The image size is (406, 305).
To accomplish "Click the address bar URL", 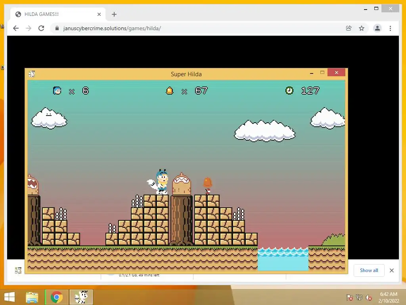I will (x=112, y=28).
